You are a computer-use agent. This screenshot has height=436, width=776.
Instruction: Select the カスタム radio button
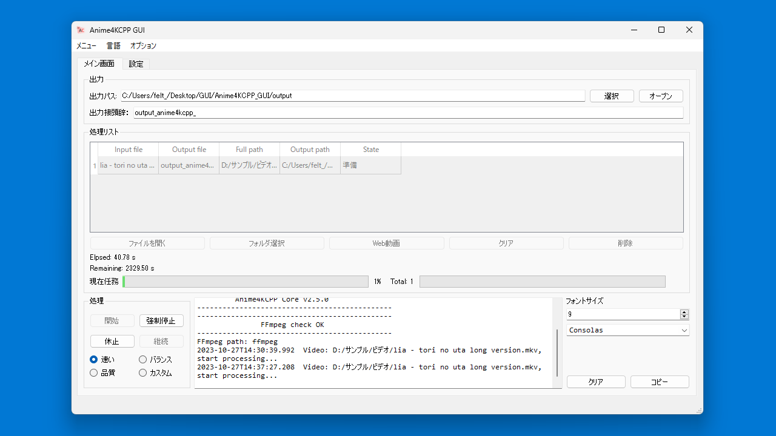point(142,373)
